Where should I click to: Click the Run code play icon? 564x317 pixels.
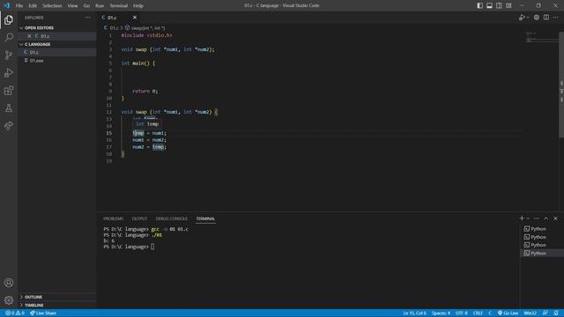522,18
